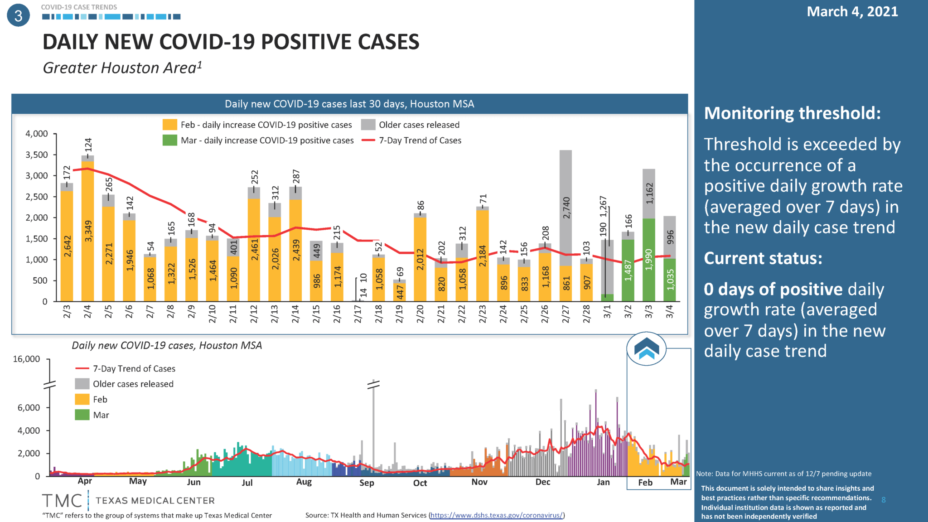This screenshot has width=928, height=522.
Task: Click the 4,000 y-axis label on top chart
Action: click(37, 134)
